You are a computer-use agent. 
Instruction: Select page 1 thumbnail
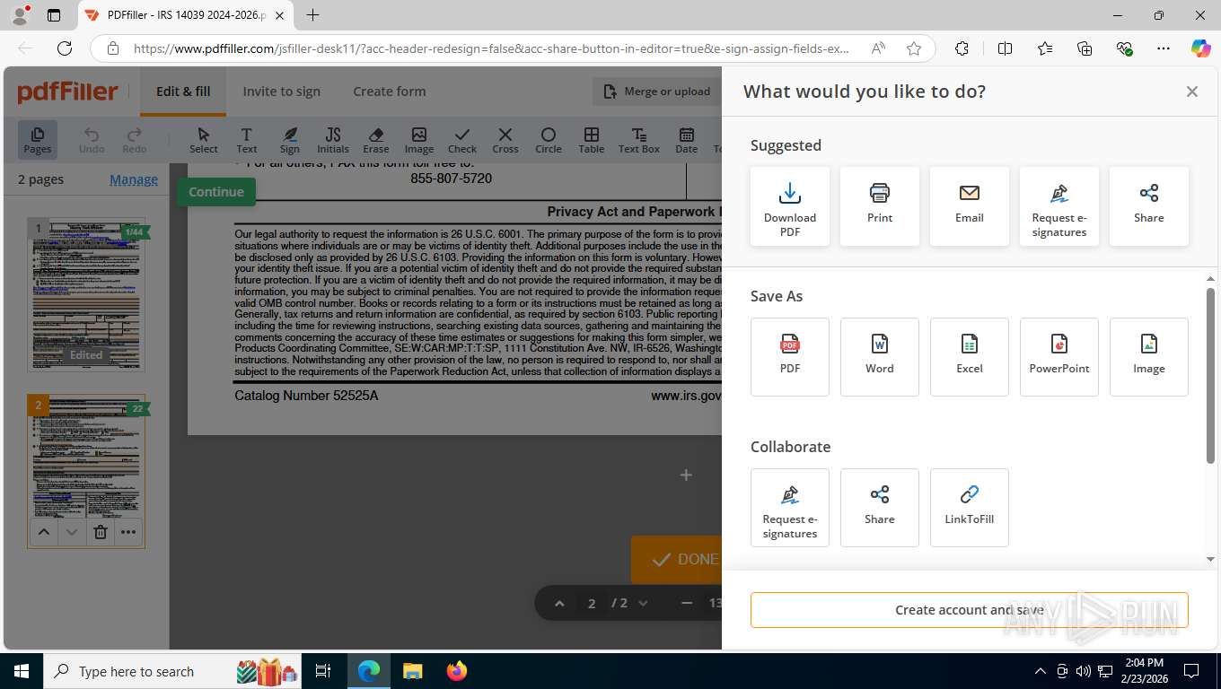[x=86, y=294]
